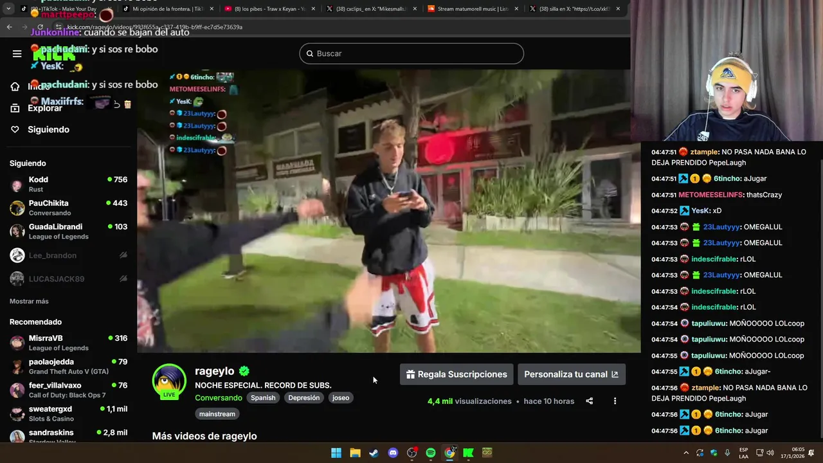Open PauChikita's channel in sidebar
This screenshot has width=823, height=463.
[68, 208]
